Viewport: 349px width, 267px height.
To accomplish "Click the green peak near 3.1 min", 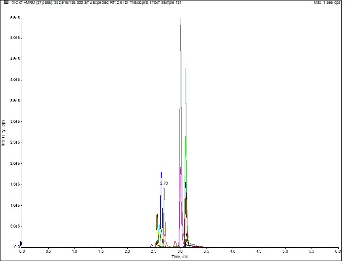I will pyautogui.click(x=185, y=137).
